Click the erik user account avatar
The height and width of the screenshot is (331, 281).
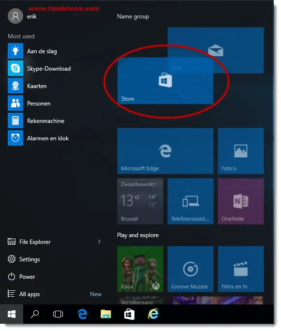click(x=15, y=16)
